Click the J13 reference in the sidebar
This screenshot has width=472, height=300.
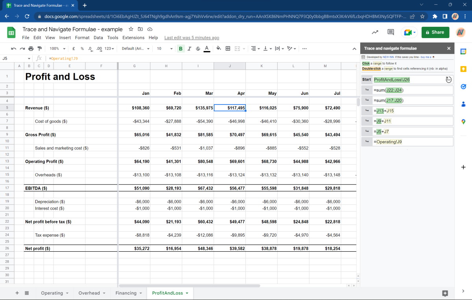tap(380, 111)
